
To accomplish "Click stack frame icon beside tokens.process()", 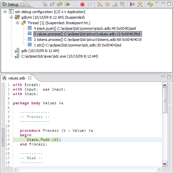I will pos(30,39).
